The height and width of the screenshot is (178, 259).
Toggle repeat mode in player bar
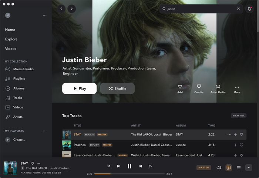coord(150,167)
